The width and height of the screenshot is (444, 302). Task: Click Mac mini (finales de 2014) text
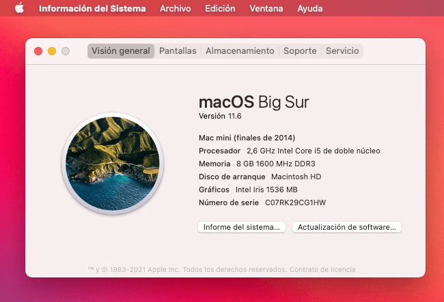point(247,138)
